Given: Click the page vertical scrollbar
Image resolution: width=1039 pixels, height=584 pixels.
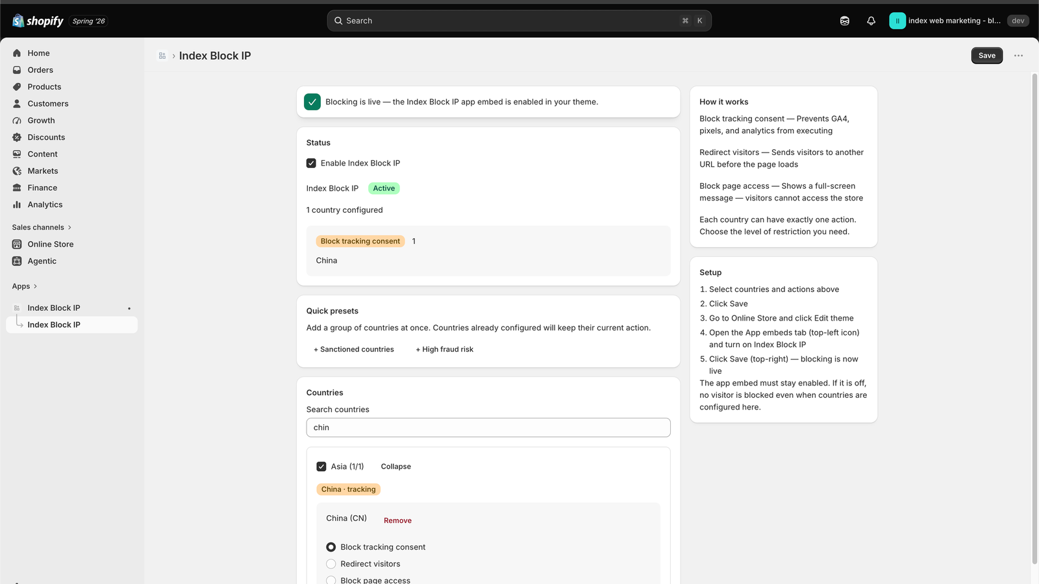Looking at the screenshot, I should [1034, 318].
